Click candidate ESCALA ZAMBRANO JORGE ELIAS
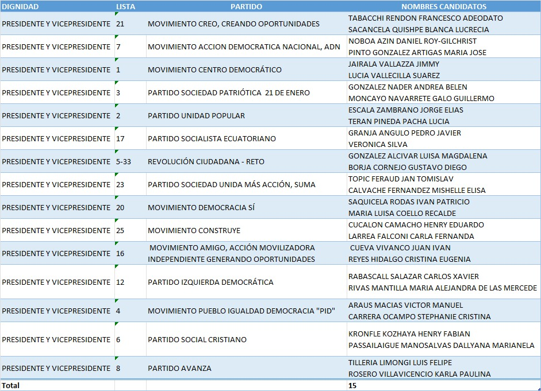Image resolution: width=541 pixels, height=391 pixels. click(406, 110)
